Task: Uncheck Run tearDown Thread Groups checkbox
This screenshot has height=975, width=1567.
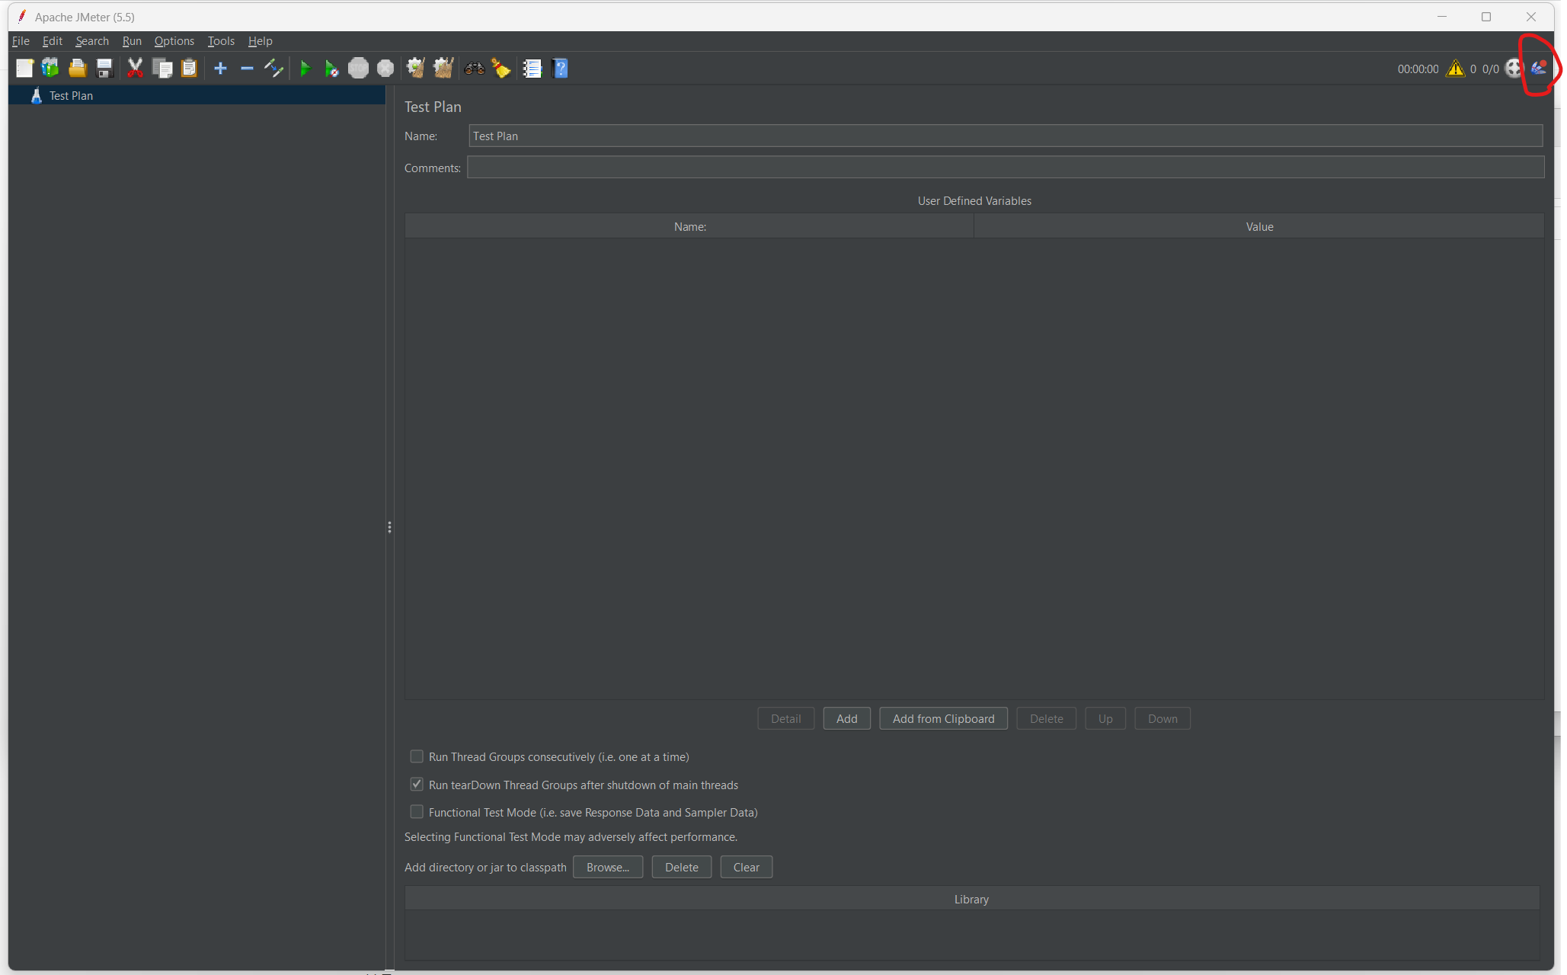Action: point(417,785)
